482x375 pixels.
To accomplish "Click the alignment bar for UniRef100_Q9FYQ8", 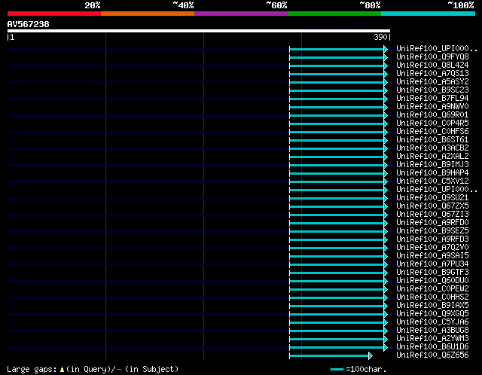I will click(x=338, y=57).
